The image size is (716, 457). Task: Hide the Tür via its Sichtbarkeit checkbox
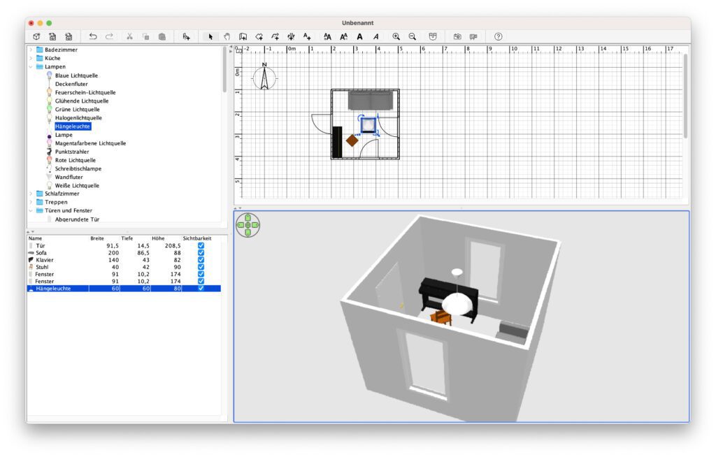[201, 246]
